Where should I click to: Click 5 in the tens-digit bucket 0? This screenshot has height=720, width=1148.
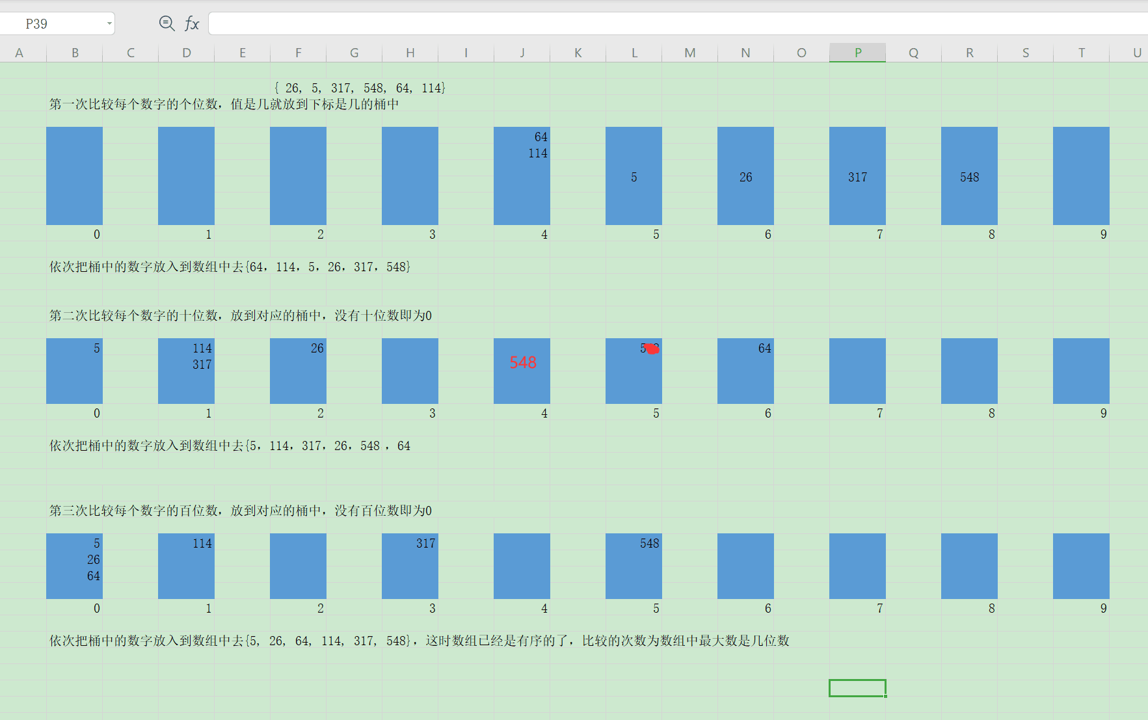pyautogui.click(x=97, y=348)
